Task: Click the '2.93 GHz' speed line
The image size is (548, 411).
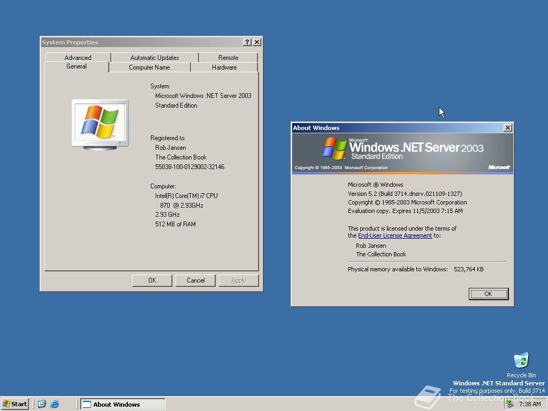Action: (168, 215)
